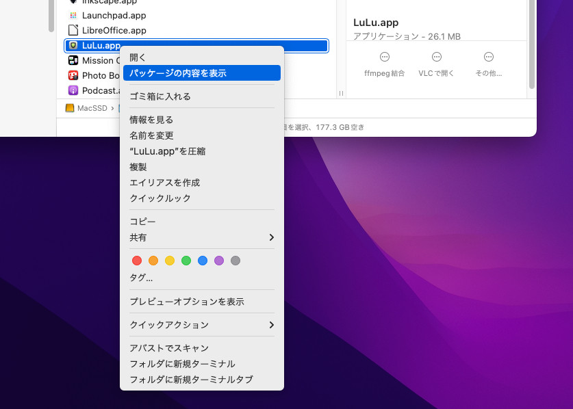This screenshot has width=573, height=409.
Task: Click the MacSSD drive icon in path bar
Action: pyautogui.click(x=69, y=108)
